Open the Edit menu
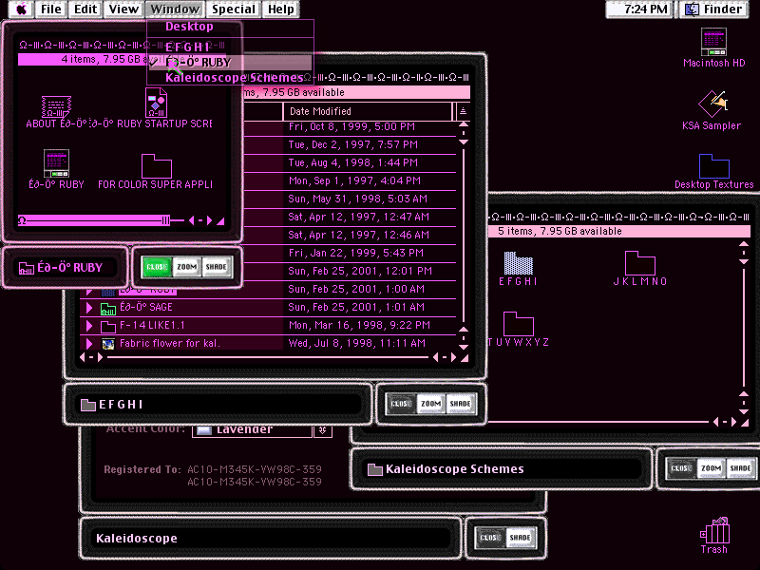Image resolution: width=760 pixels, height=570 pixels. coord(85,9)
